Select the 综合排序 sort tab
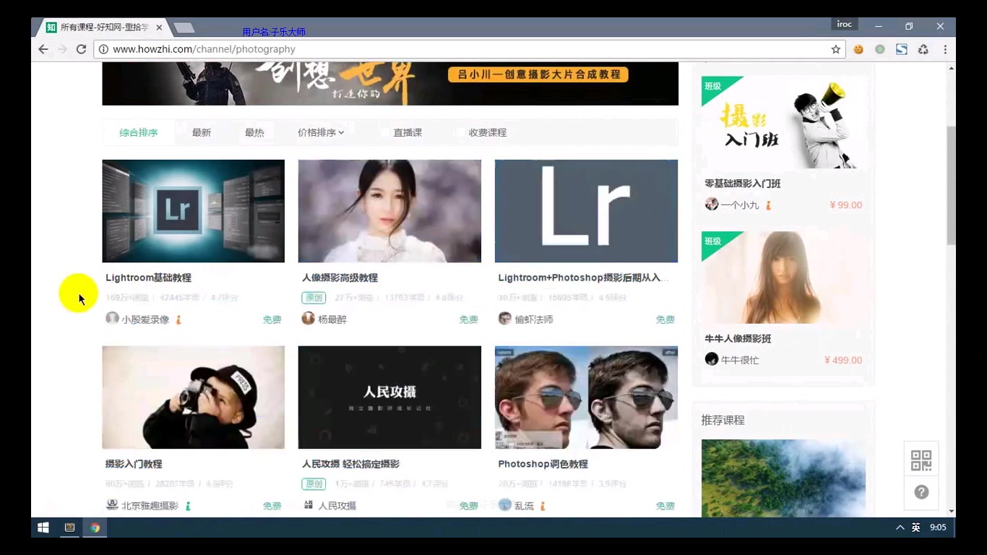 tap(139, 132)
